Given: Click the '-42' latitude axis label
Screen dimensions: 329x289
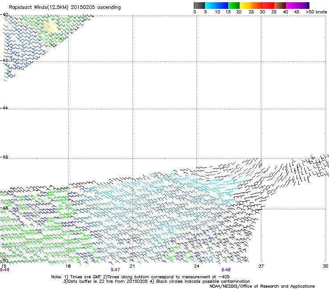Looking at the screenshot, I should [x=4, y=60].
